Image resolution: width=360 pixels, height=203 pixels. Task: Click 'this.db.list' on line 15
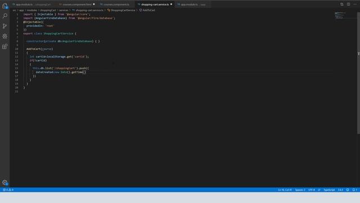pyautogui.click(x=42, y=68)
